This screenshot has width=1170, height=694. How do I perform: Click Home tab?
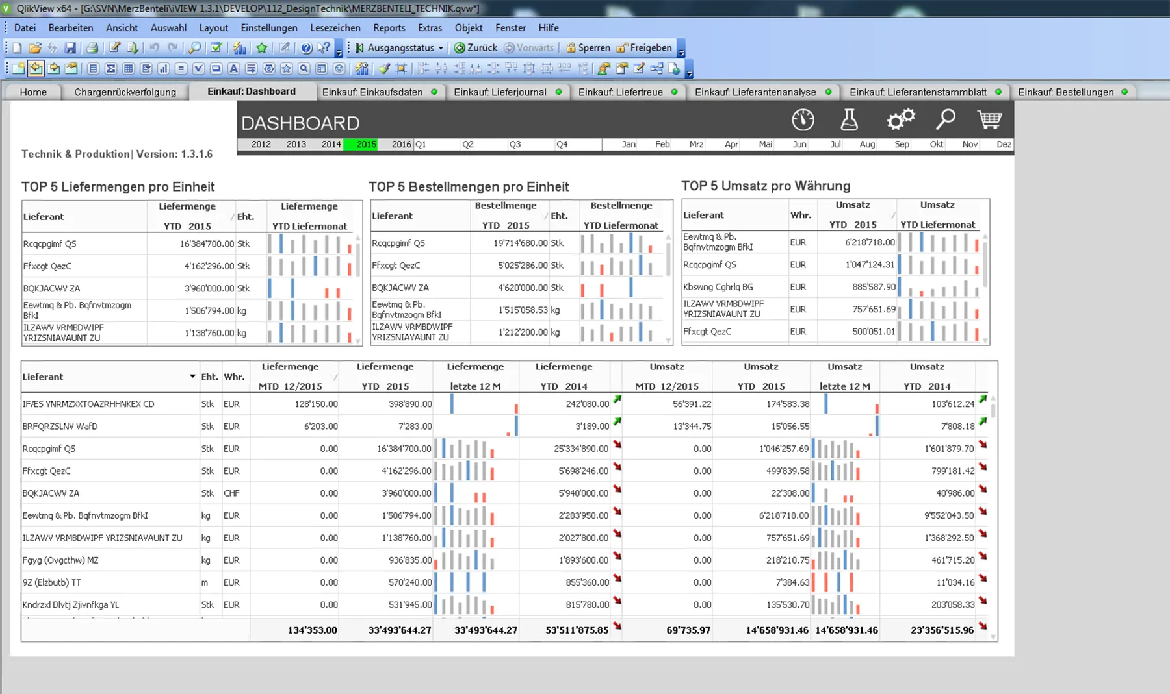(x=33, y=92)
